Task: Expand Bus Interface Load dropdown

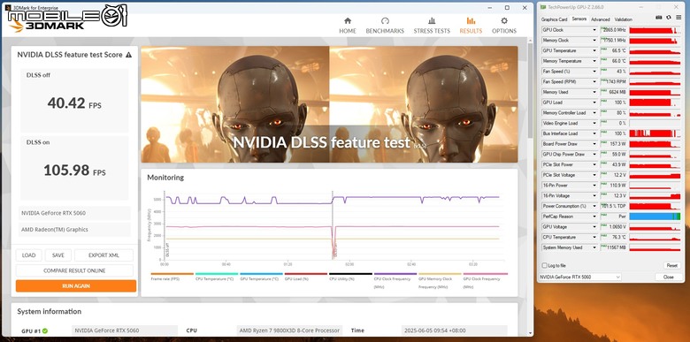Action: click(595, 133)
